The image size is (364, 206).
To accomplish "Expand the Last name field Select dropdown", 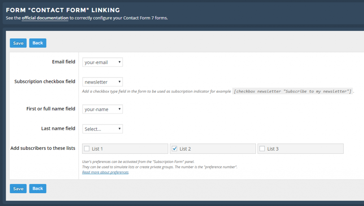I will click(x=103, y=129).
